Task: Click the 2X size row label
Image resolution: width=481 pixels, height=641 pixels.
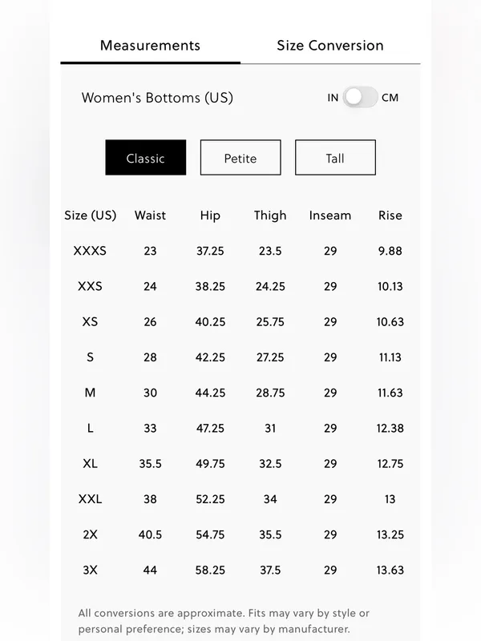Action: (x=90, y=534)
